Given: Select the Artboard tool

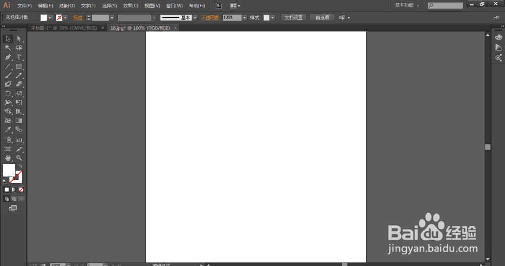Looking at the screenshot, I should coord(8,149).
